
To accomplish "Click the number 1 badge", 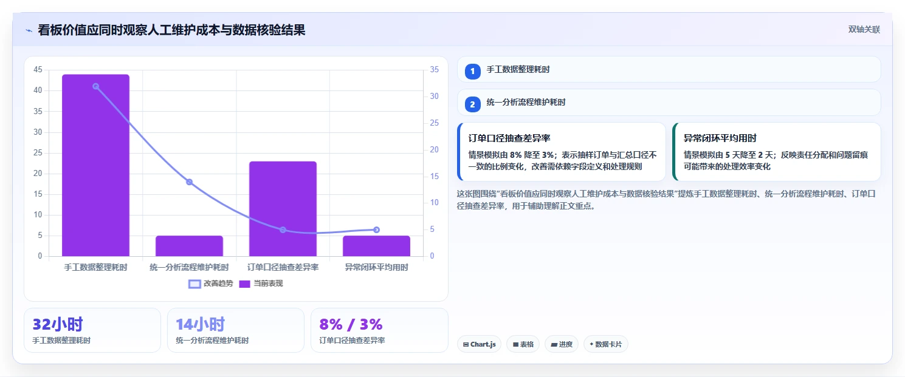I will [x=472, y=72].
